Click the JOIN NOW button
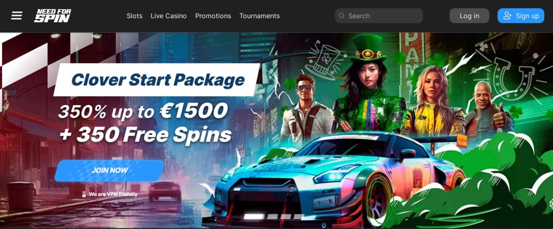The width and height of the screenshot is (553, 229). [109, 170]
